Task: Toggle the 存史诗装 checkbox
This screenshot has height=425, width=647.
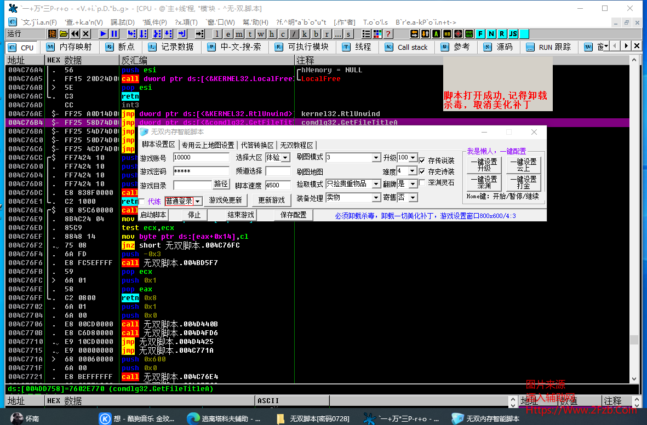Action: point(421,171)
